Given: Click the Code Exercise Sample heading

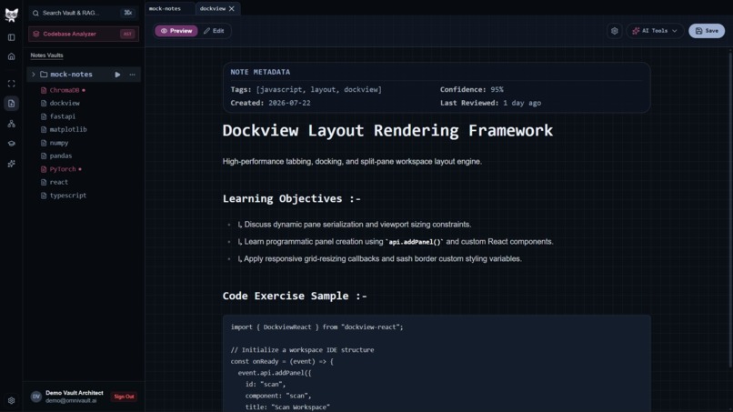Looking at the screenshot, I should [295, 296].
